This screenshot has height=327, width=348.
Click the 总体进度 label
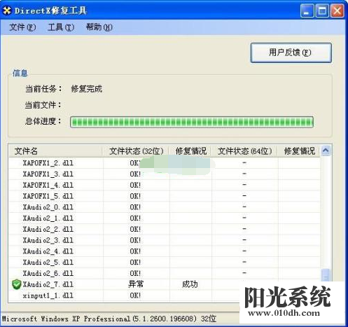tap(43, 121)
